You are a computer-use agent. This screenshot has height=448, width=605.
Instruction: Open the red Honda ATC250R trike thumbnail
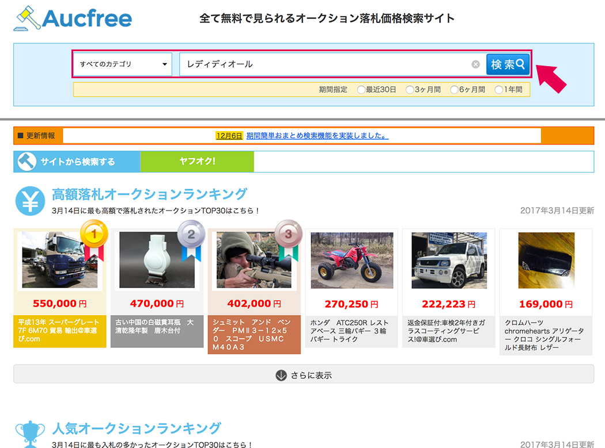pyautogui.click(x=352, y=261)
